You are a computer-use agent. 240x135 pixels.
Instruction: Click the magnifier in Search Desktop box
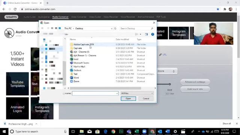point(152,28)
